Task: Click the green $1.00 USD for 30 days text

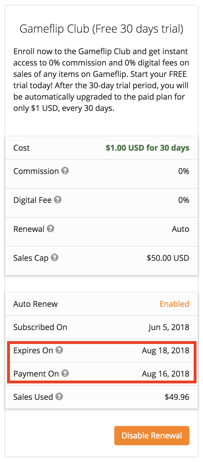Action: tap(147, 148)
